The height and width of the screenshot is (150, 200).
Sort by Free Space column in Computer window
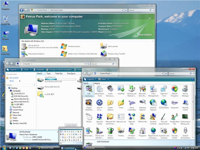click(x=71, y=73)
